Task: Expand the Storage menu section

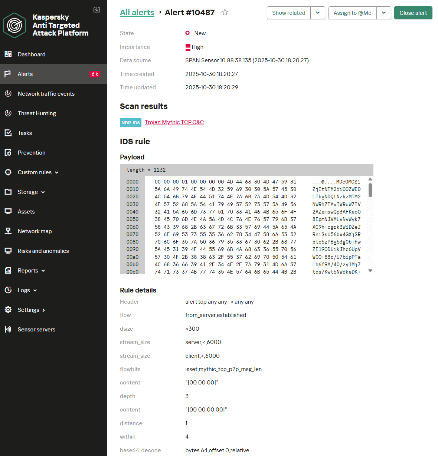Action: coord(43,192)
